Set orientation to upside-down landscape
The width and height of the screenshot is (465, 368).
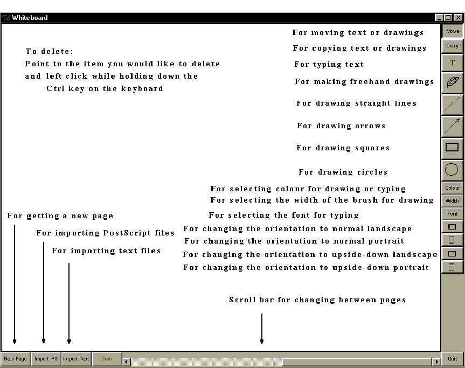(x=452, y=254)
